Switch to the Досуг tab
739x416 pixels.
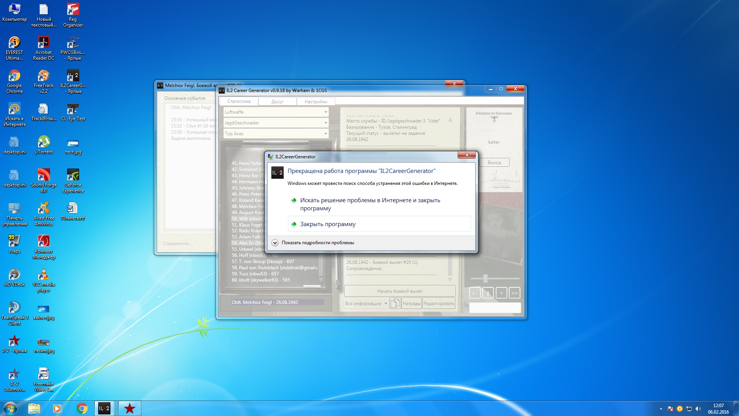tap(277, 102)
